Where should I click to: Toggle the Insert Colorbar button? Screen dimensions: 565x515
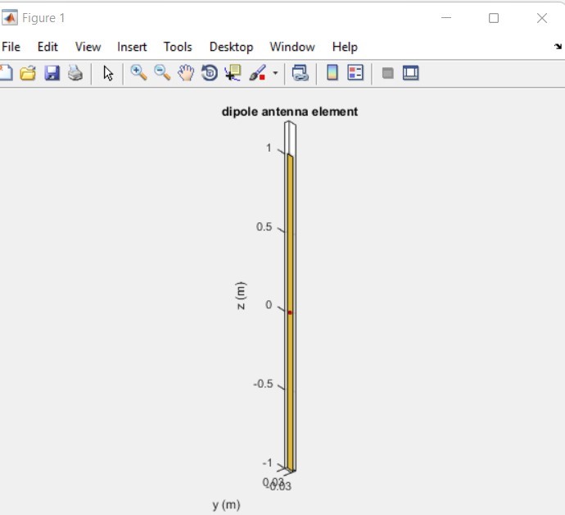pyautogui.click(x=332, y=73)
